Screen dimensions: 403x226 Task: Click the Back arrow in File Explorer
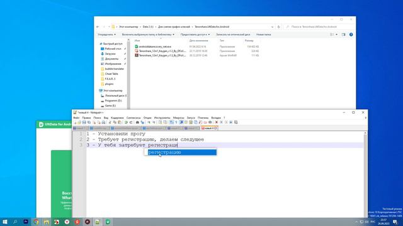click(x=98, y=26)
